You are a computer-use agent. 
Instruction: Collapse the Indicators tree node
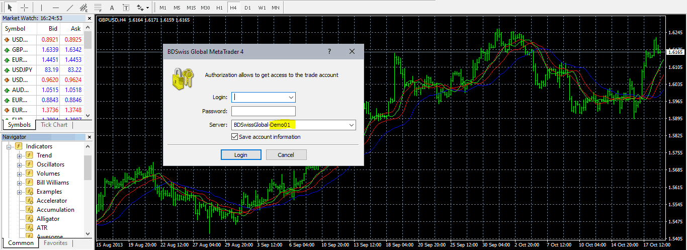point(9,146)
